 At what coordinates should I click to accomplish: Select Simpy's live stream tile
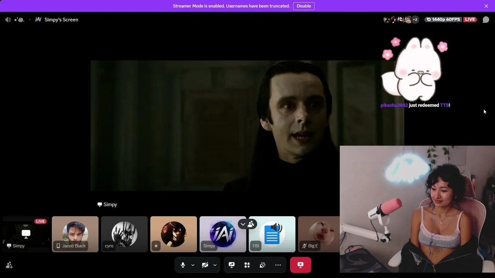26,234
